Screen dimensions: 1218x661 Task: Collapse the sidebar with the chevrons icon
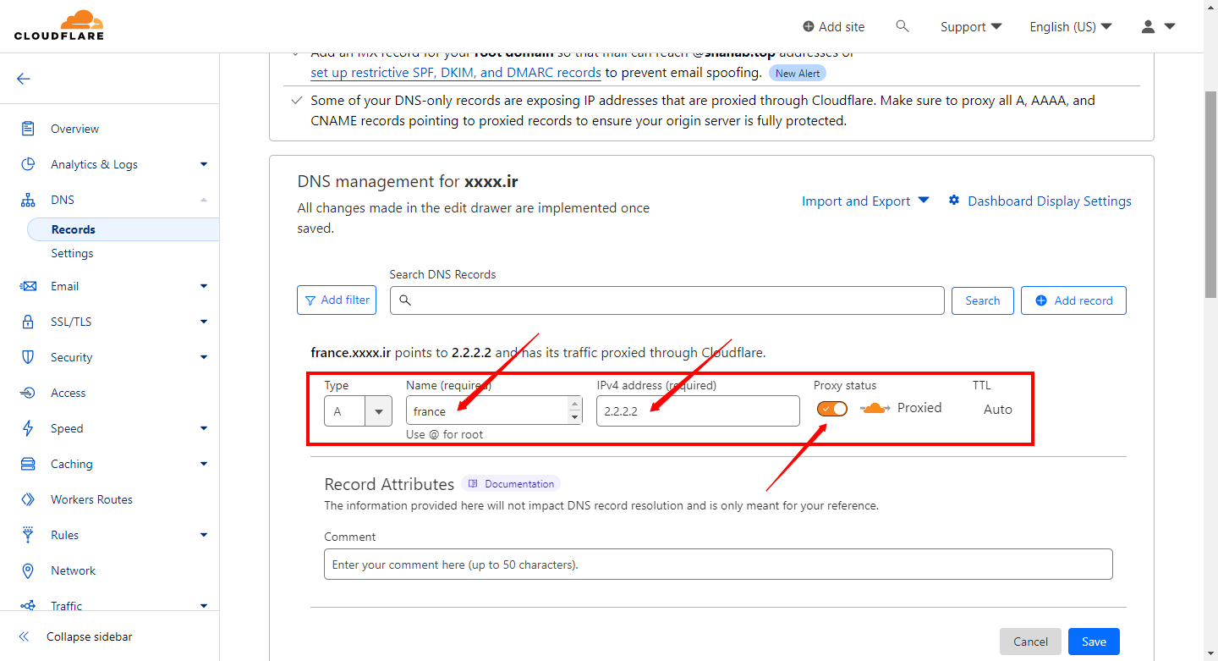(x=24, y=636)
